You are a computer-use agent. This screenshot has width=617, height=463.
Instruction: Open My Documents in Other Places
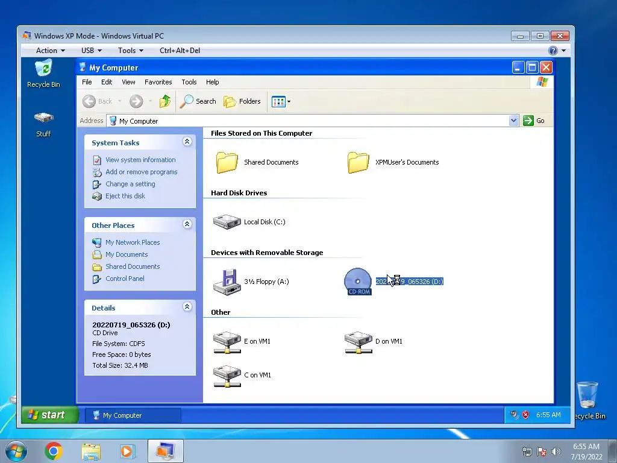[127, 255]
